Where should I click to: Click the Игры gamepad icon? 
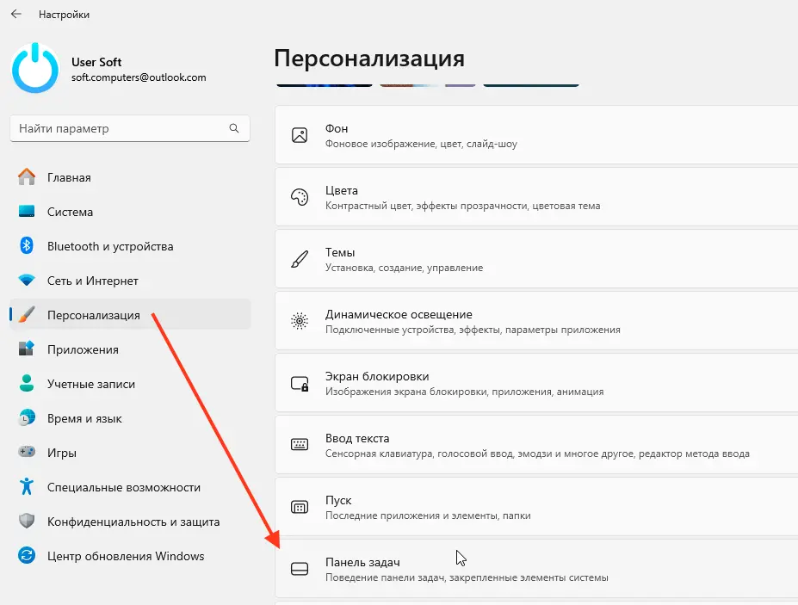click(x=27, y=452)
